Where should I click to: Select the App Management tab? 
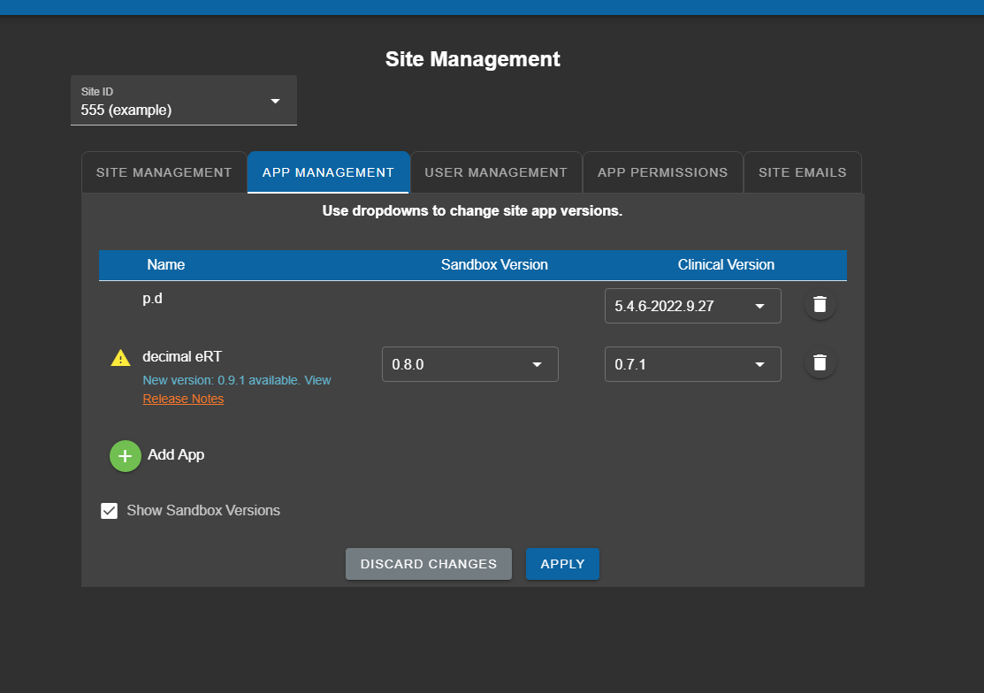click(x=328, y=172)
